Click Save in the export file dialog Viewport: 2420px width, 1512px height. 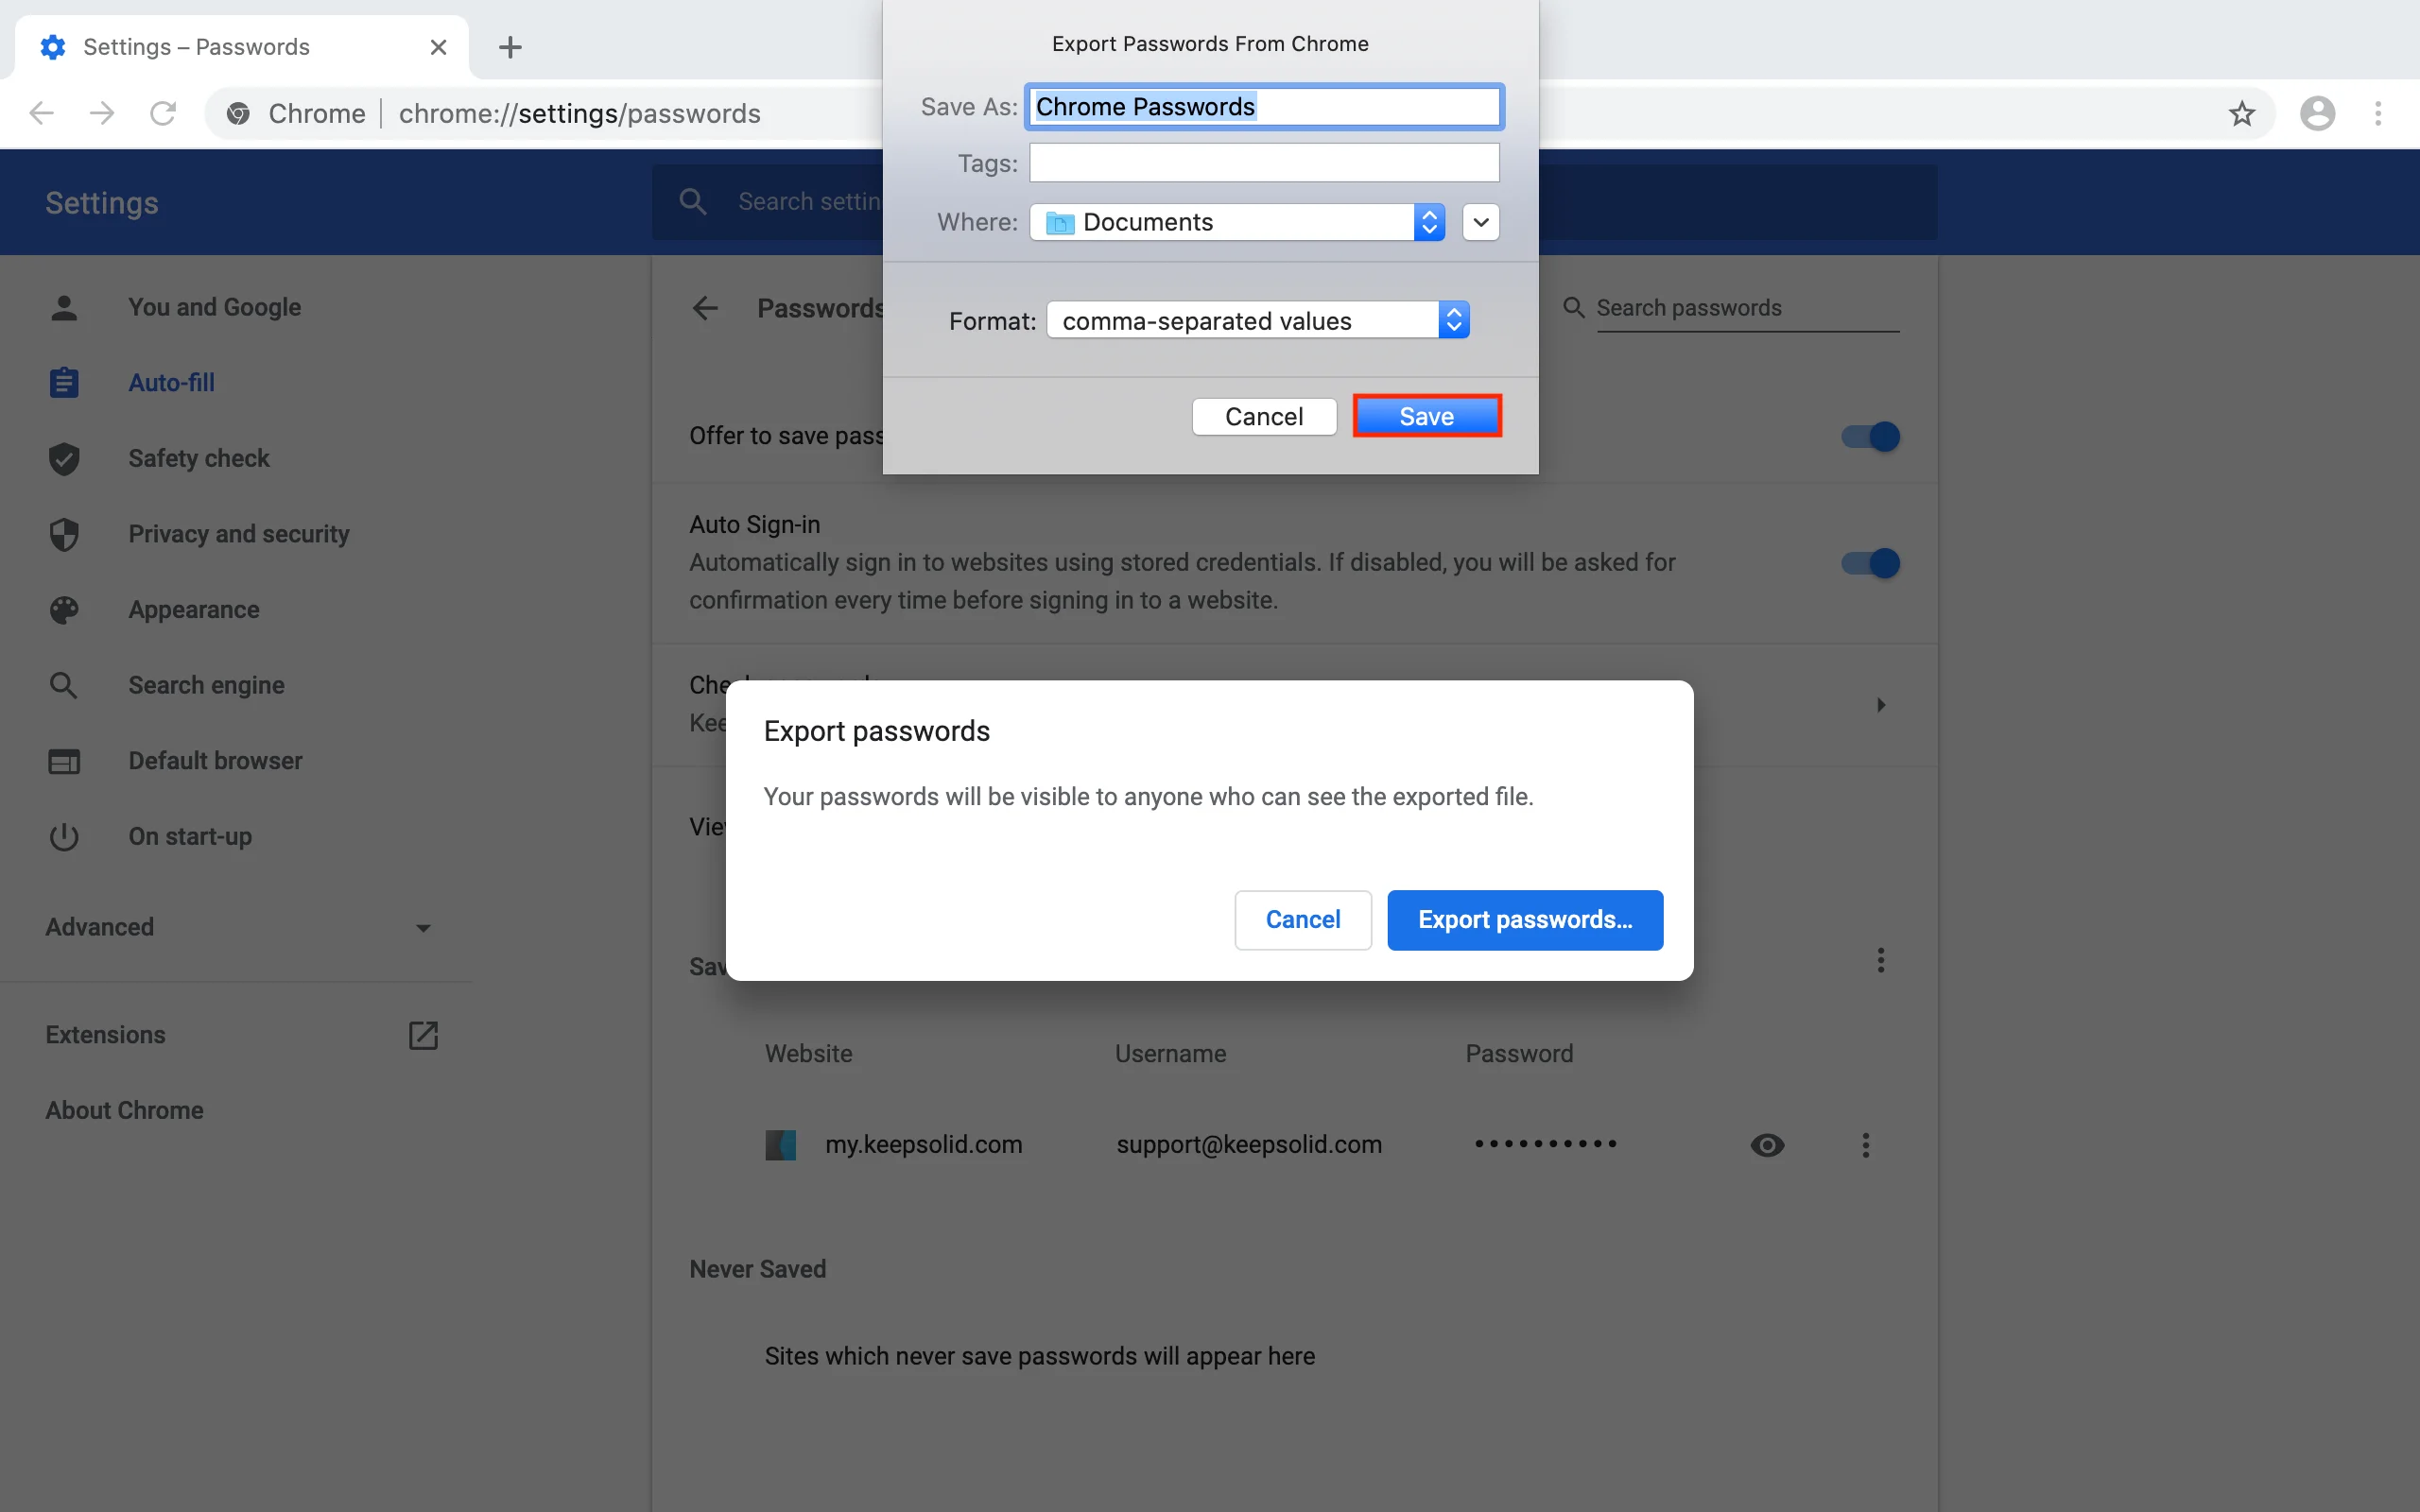click(x=1426, y=416)
